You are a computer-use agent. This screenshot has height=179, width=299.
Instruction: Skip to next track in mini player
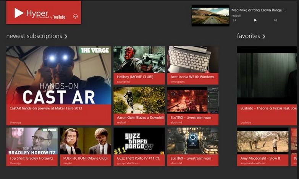[x=275, y=20]
